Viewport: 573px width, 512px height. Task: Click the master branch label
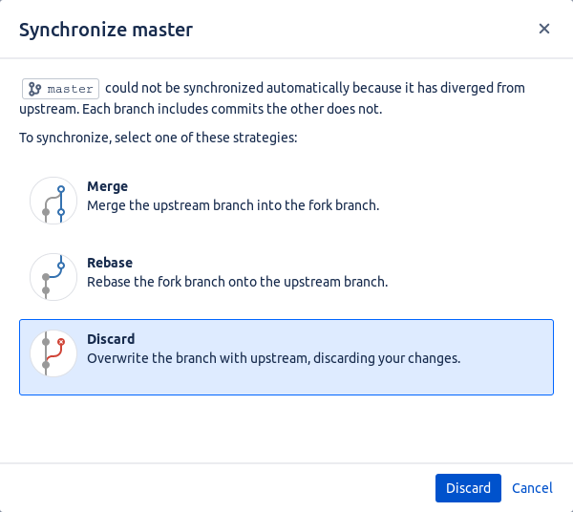(61, 89)
